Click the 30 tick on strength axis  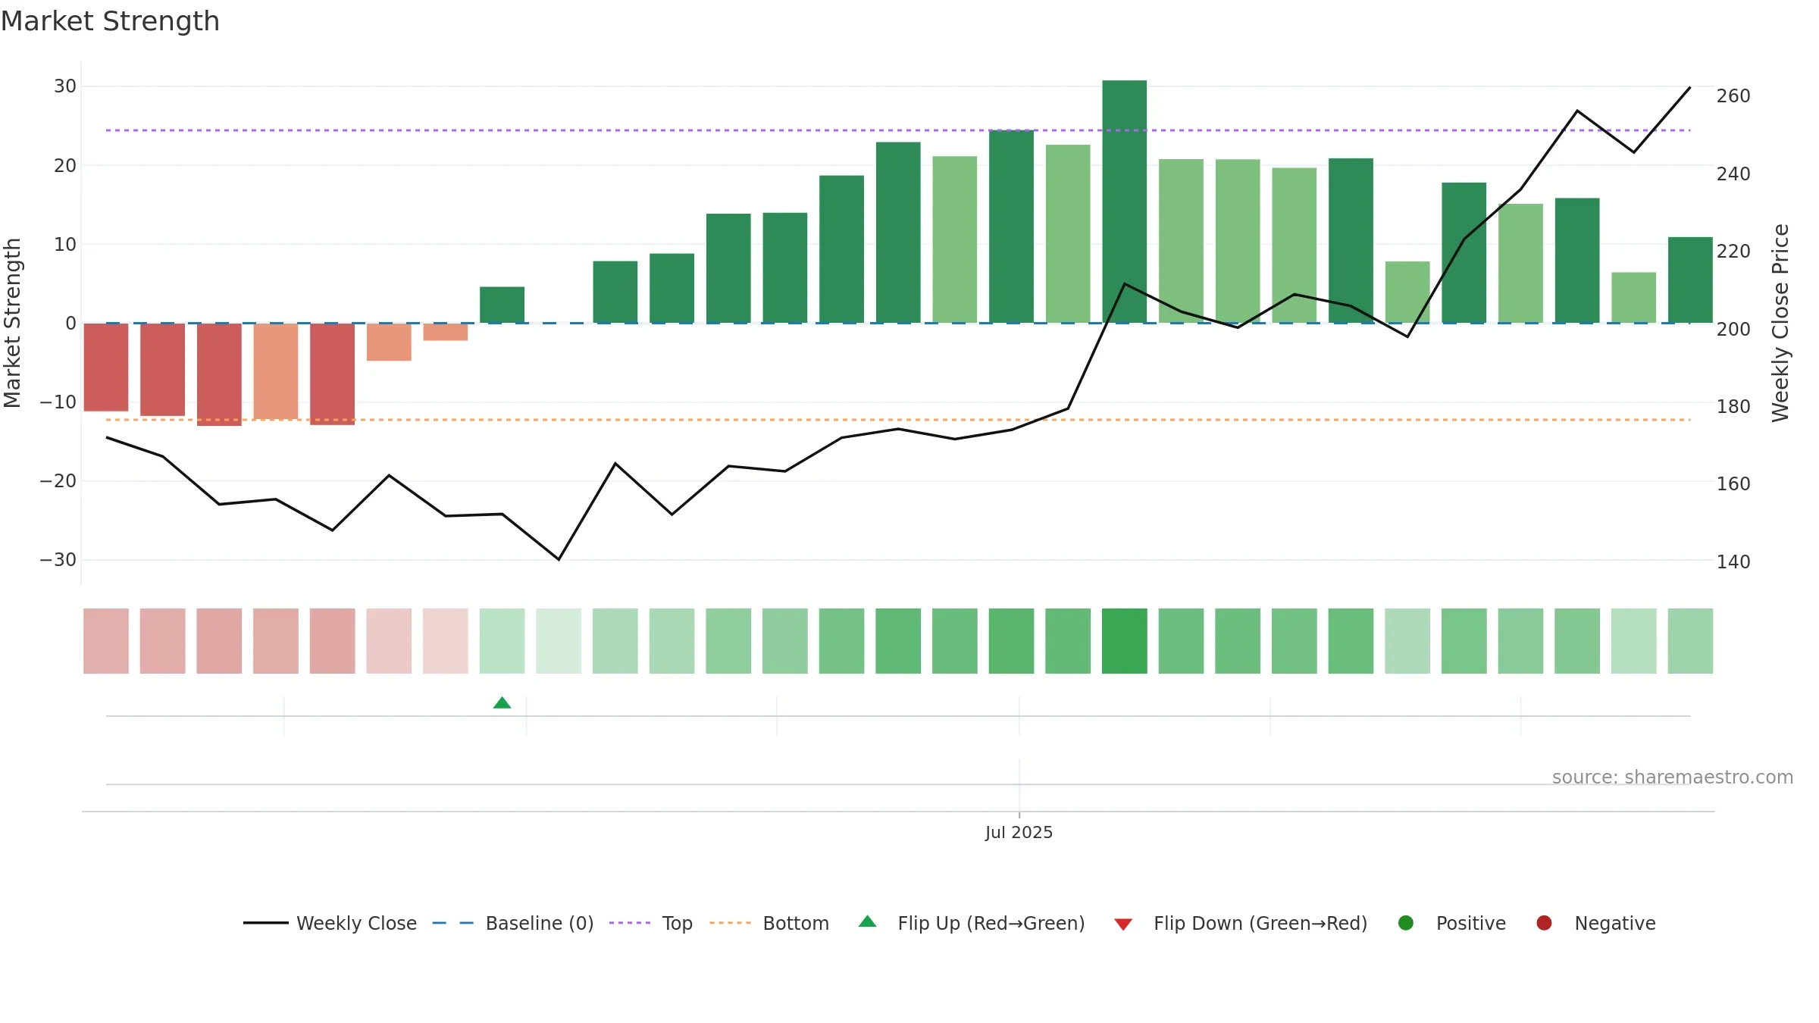pos(65,86)
